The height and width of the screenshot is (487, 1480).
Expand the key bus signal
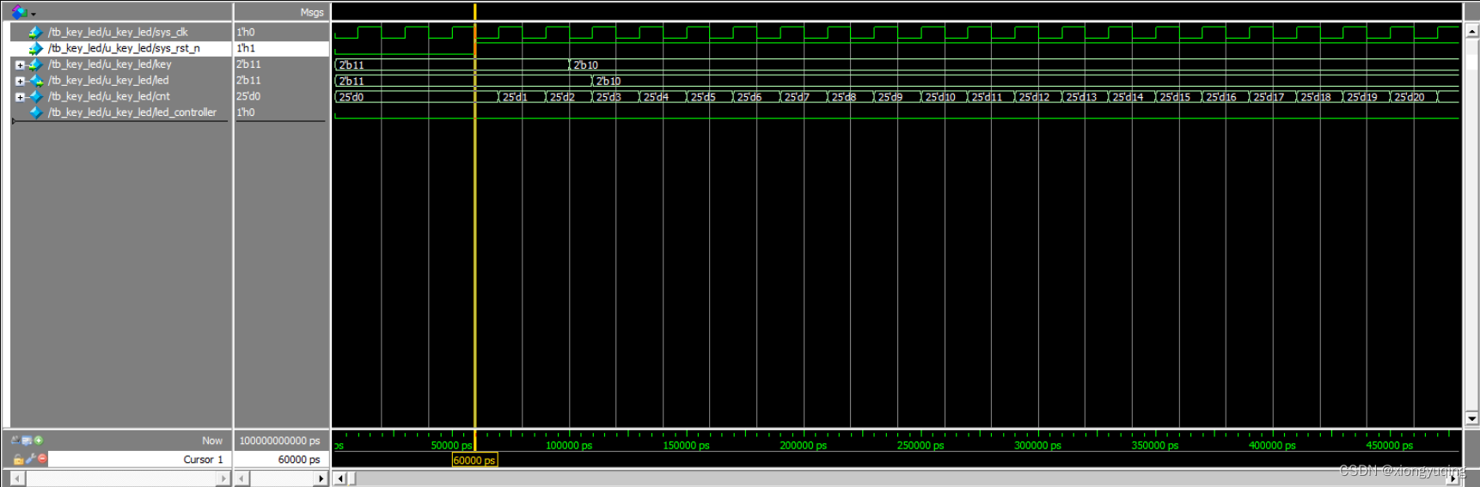point(20,65)
